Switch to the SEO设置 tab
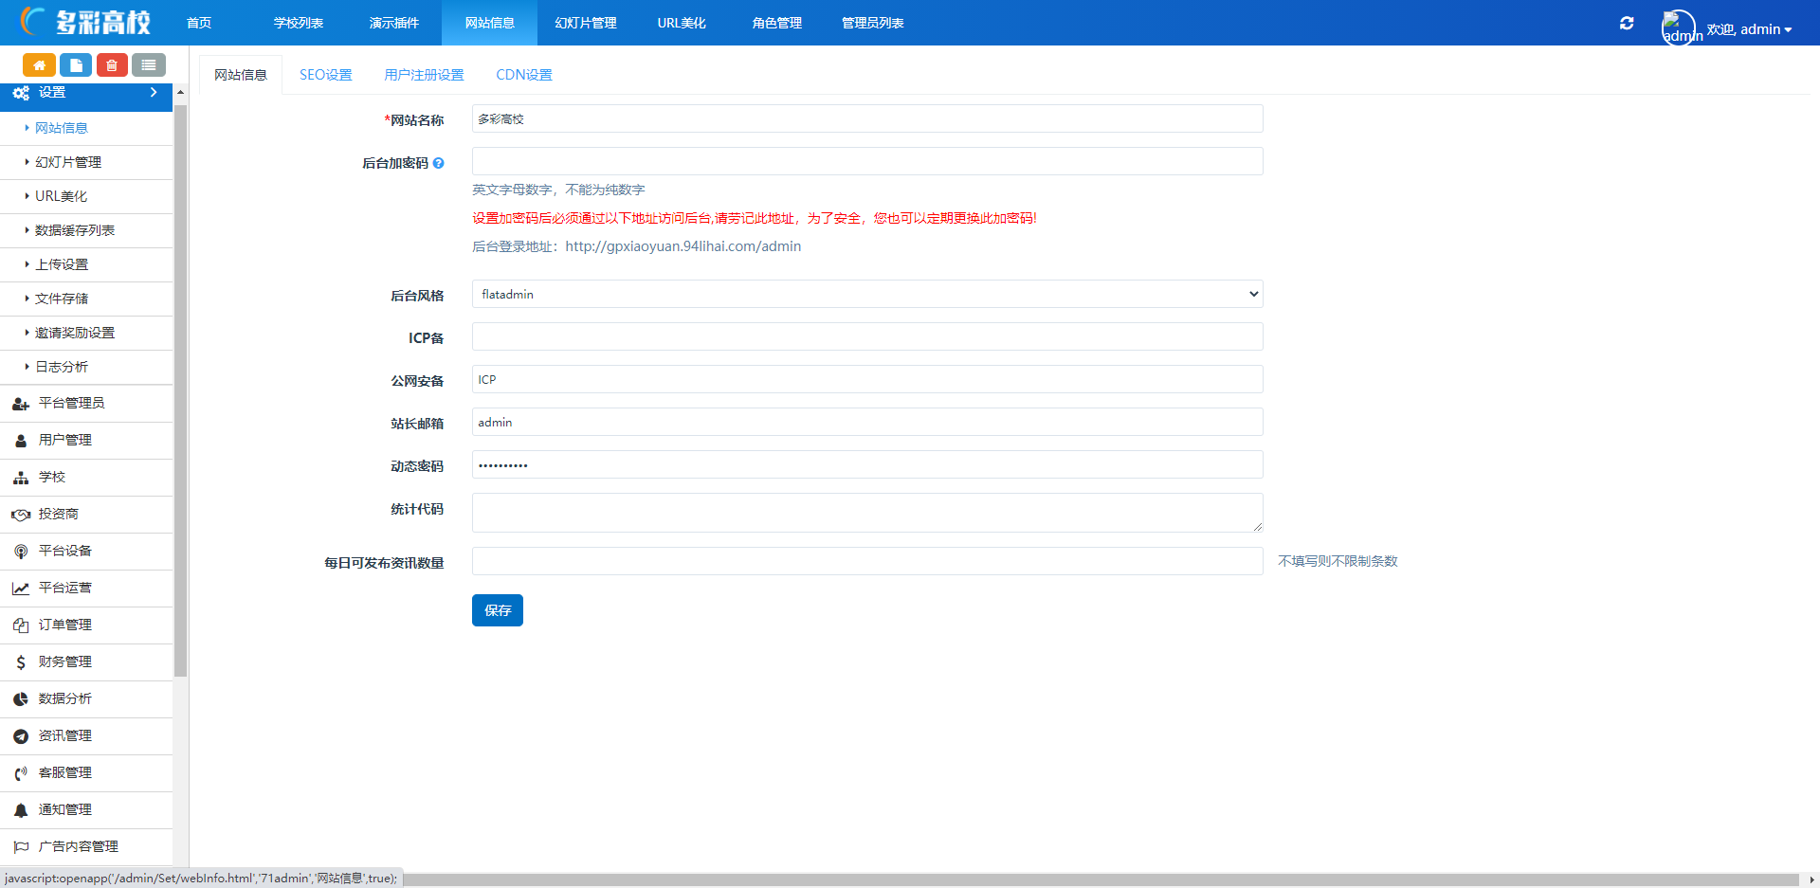The image size is (1820, 888). click(326, 75)
